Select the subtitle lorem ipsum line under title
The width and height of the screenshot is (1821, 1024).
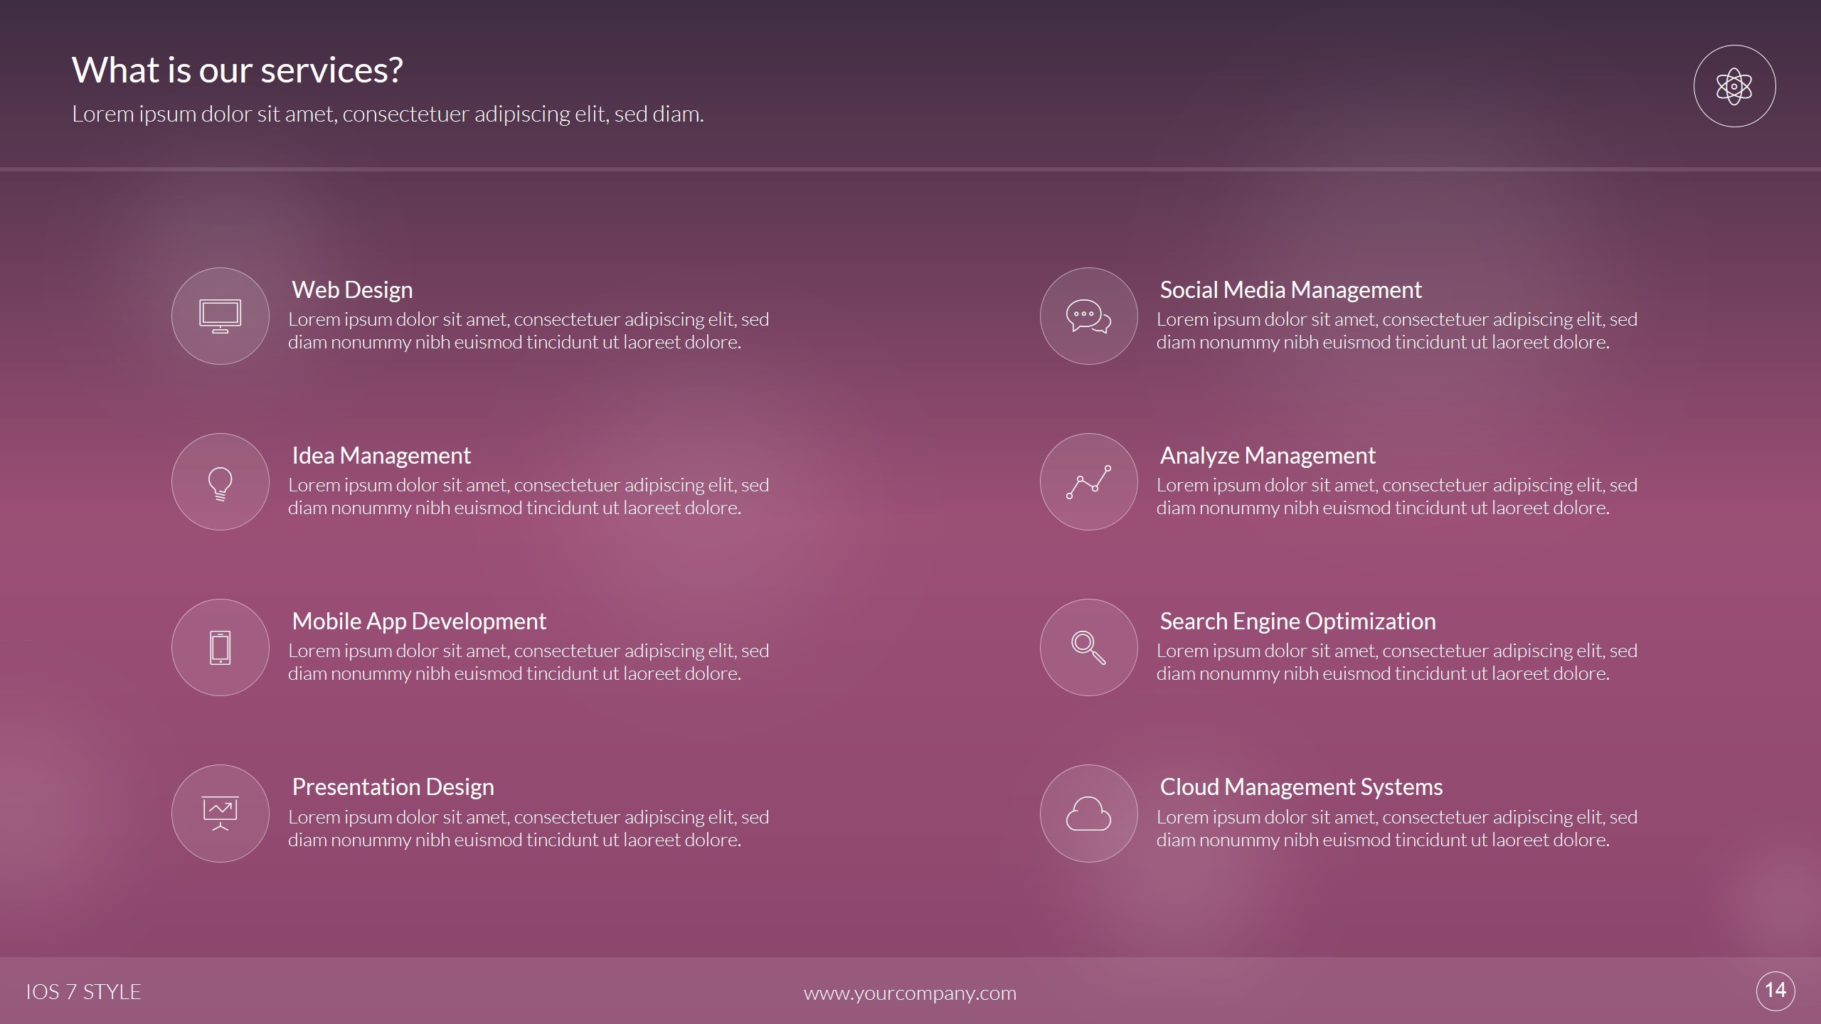(x=388, y=114)
